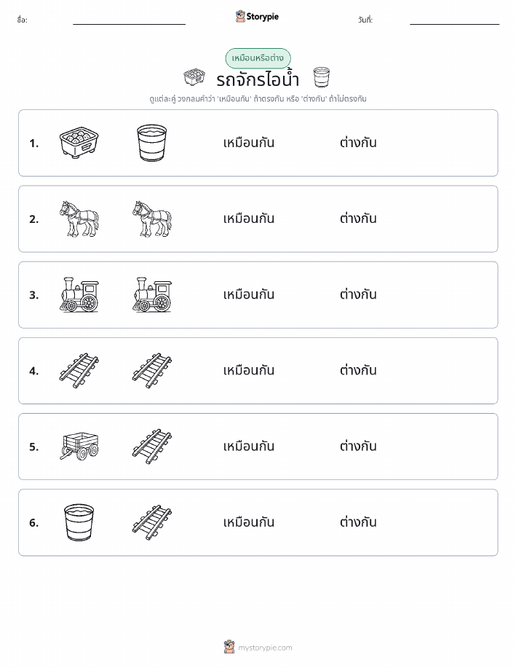
Task: Click the wooden wagon picture in row 5
Action: [79, 447]
